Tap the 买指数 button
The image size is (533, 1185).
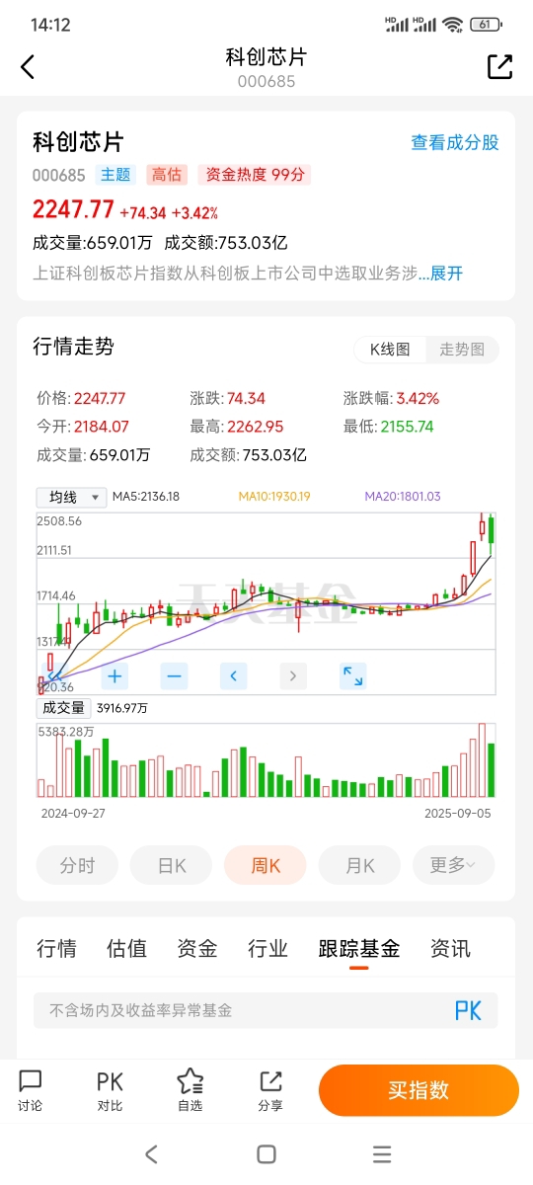[x=419, y=1090]
